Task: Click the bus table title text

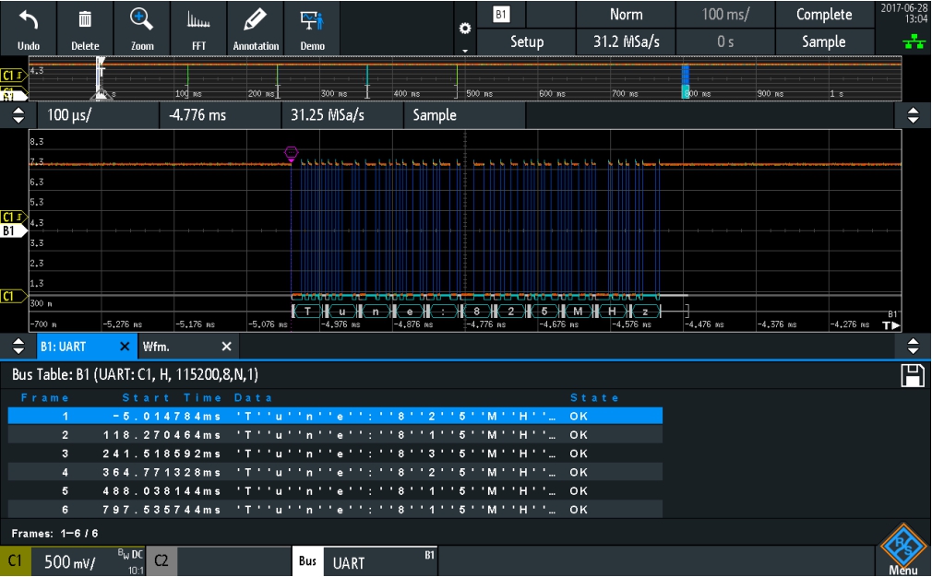Action: coord(135,374)
